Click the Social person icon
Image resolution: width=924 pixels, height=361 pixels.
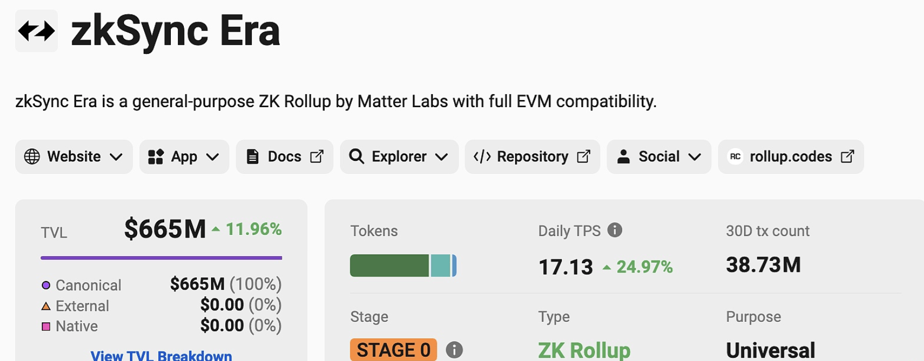click(623, 157)
